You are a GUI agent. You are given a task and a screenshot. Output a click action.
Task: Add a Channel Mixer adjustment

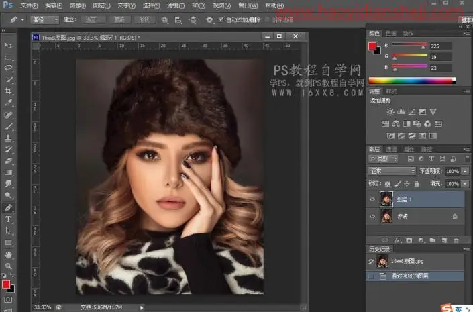pyautogui.click(x=427, y=123)
